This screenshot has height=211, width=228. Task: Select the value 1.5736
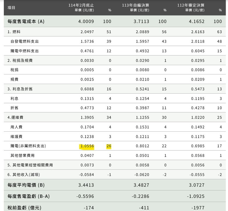click(87, 41)
